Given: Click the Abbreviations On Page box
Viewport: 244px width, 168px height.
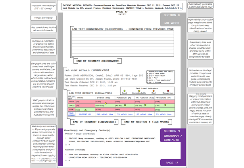Looking at the screenshot, I should [x=160, y=77].
